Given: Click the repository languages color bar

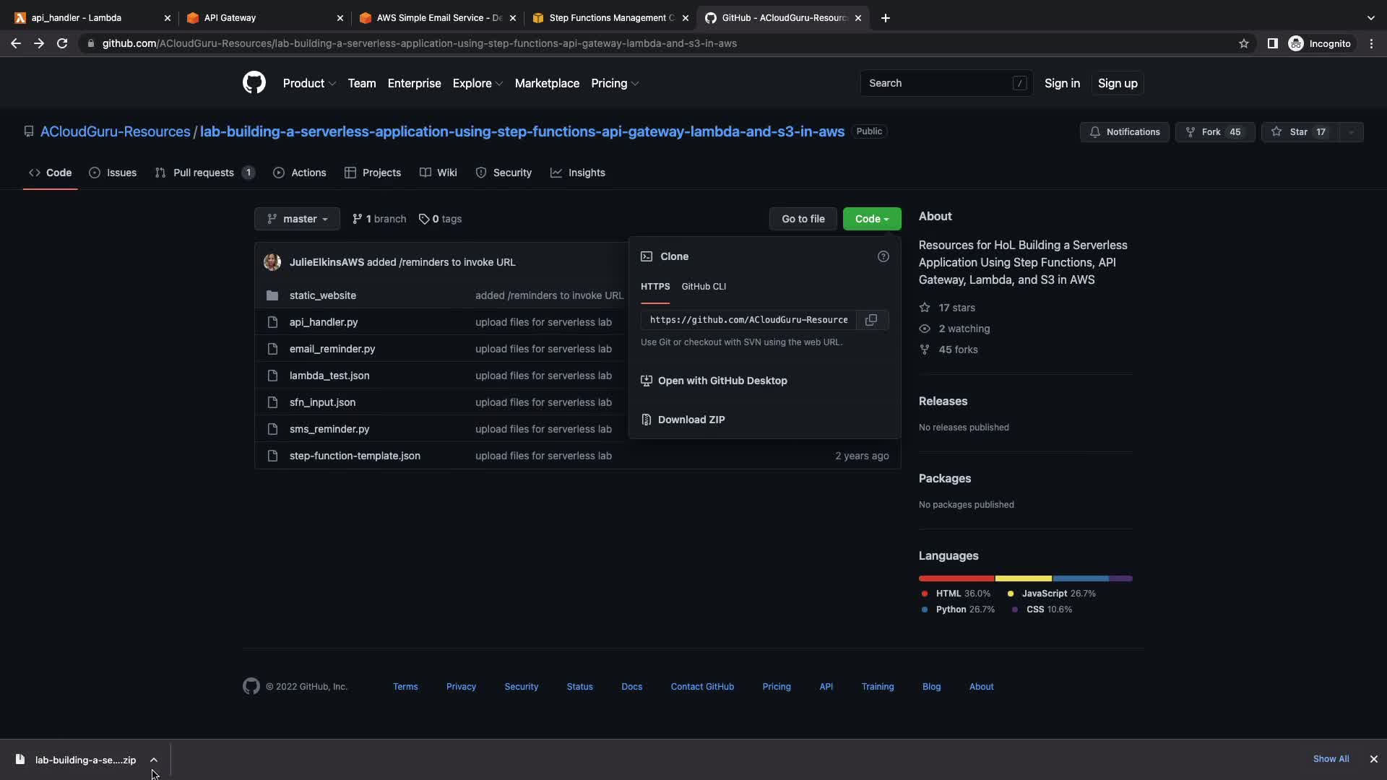Looking at the screenshot, I should point(1025,578).
